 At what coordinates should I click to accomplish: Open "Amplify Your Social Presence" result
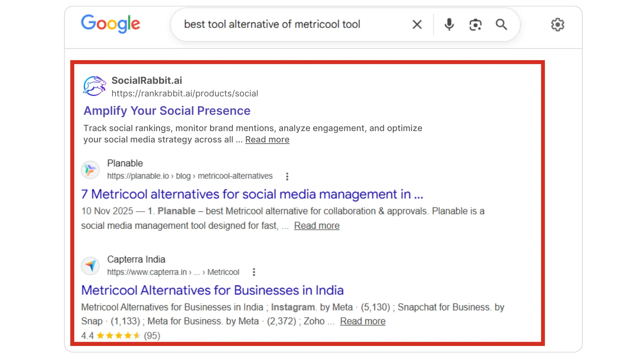pyautogui.click(x=167, y=111)
